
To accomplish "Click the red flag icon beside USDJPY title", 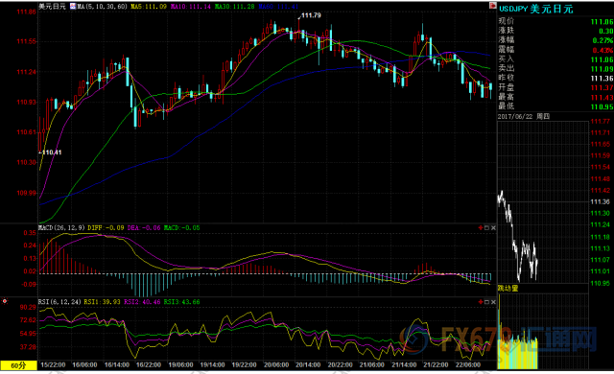I will point(492,6).
